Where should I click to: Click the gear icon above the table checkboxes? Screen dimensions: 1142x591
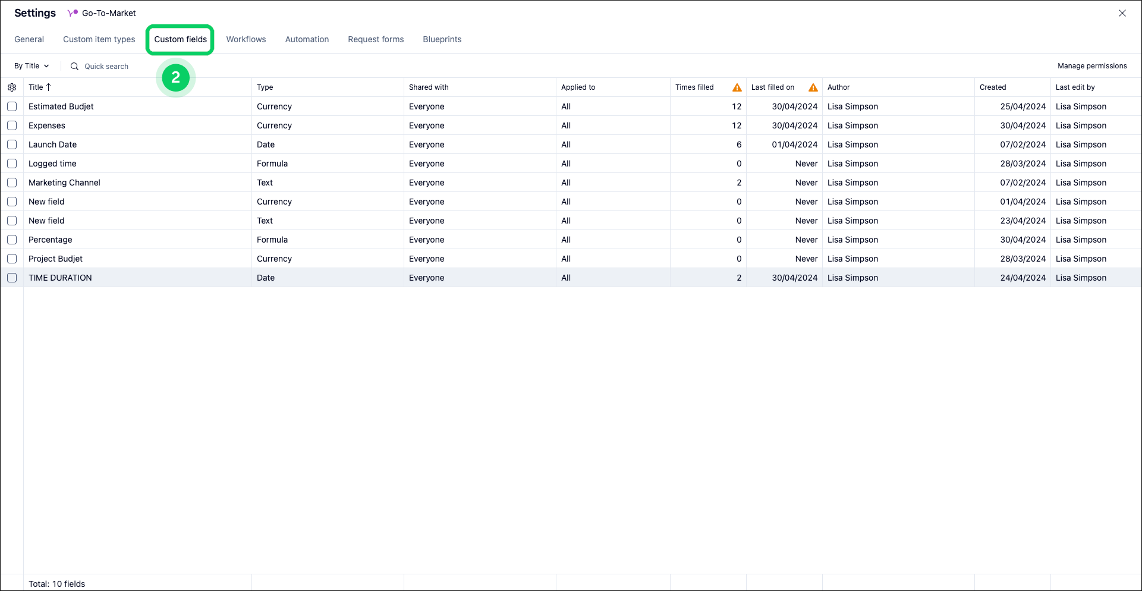[12, 87]
